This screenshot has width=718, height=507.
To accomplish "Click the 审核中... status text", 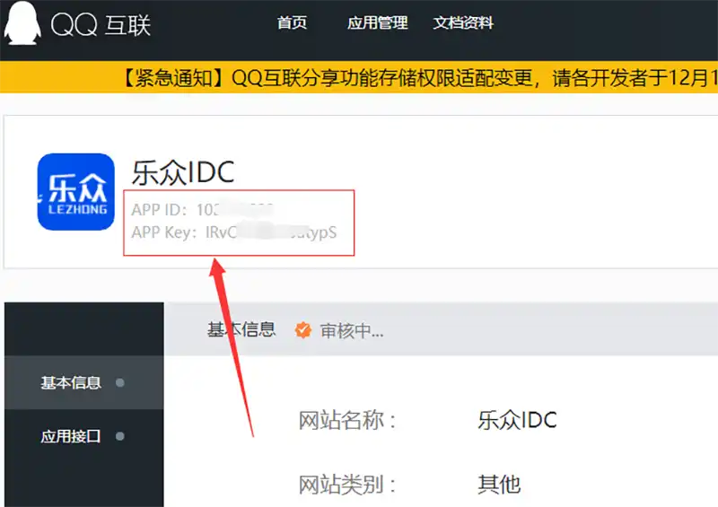I will 352,330.
